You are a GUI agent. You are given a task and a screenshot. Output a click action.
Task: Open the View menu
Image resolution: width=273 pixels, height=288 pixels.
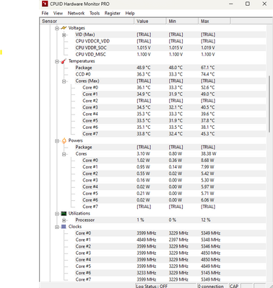[x=58, y=13]
